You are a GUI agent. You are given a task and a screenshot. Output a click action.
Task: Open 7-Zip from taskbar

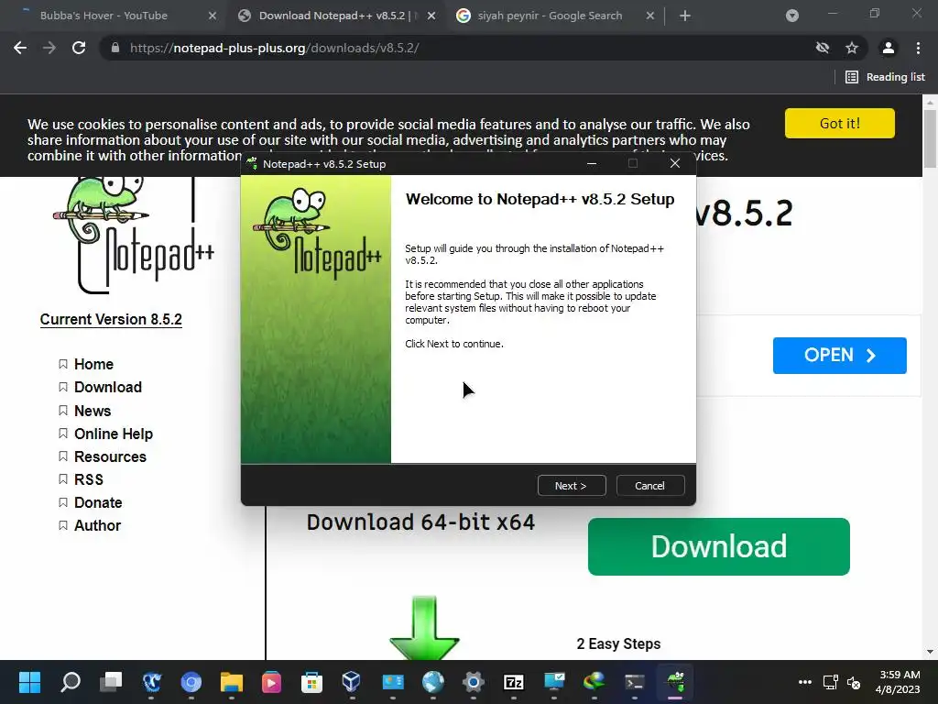[514, 681]
